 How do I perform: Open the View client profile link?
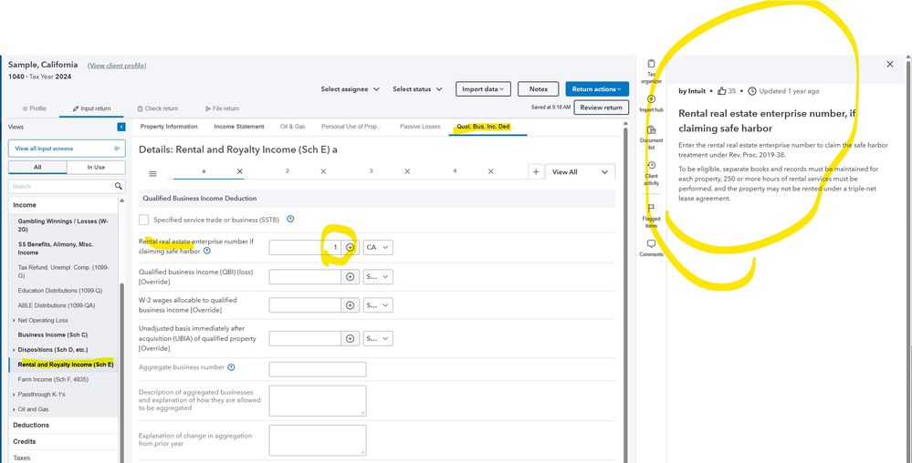[117, 66]
